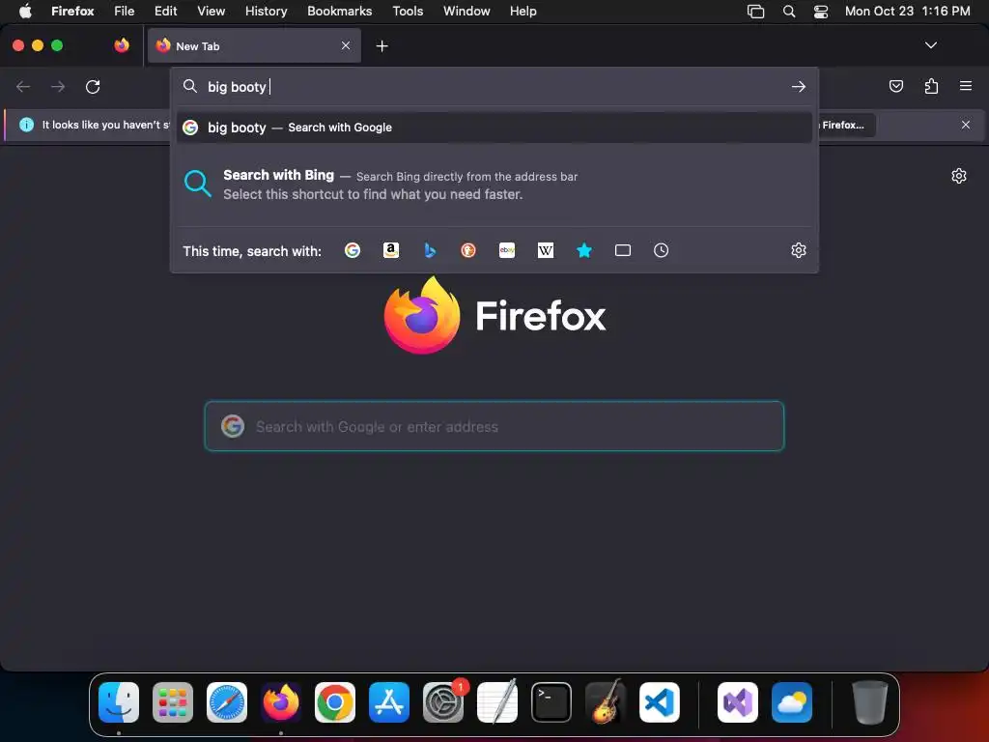
Task: Open the File menu
Action: click(x=124, y=11)
